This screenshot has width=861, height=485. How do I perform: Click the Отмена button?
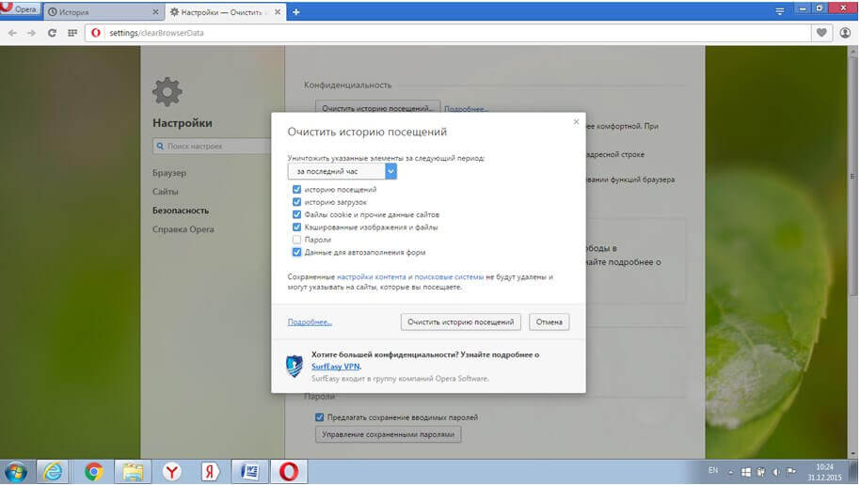(549, 322)
